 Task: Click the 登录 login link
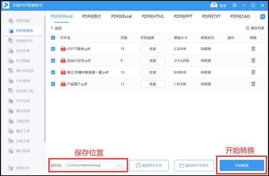pyautogui.click(x=223, y=6)
